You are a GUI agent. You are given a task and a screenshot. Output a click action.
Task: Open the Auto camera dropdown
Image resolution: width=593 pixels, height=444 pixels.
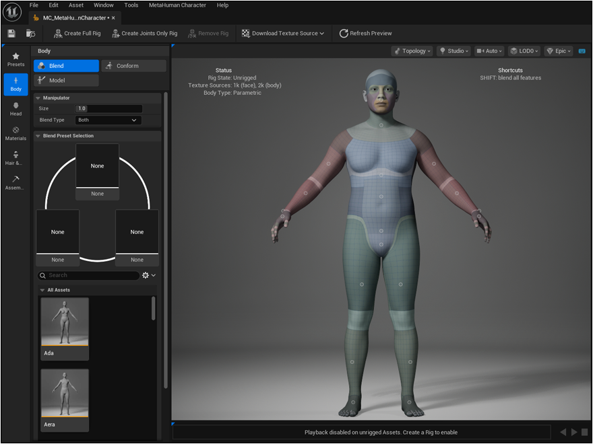click(x=489, y=51)
